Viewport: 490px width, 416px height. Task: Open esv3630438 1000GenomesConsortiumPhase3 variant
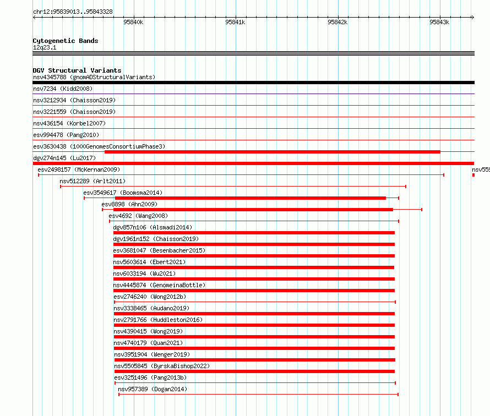pos(99,146)
